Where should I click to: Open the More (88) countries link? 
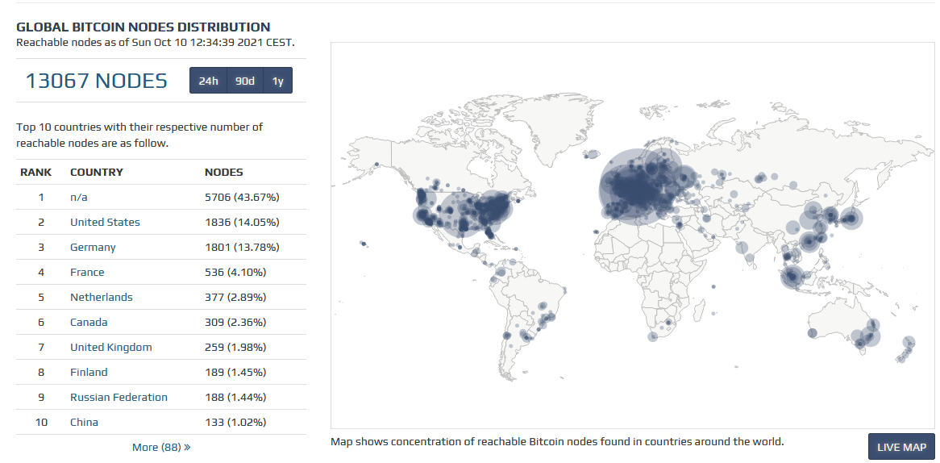[x=161, y=447]
